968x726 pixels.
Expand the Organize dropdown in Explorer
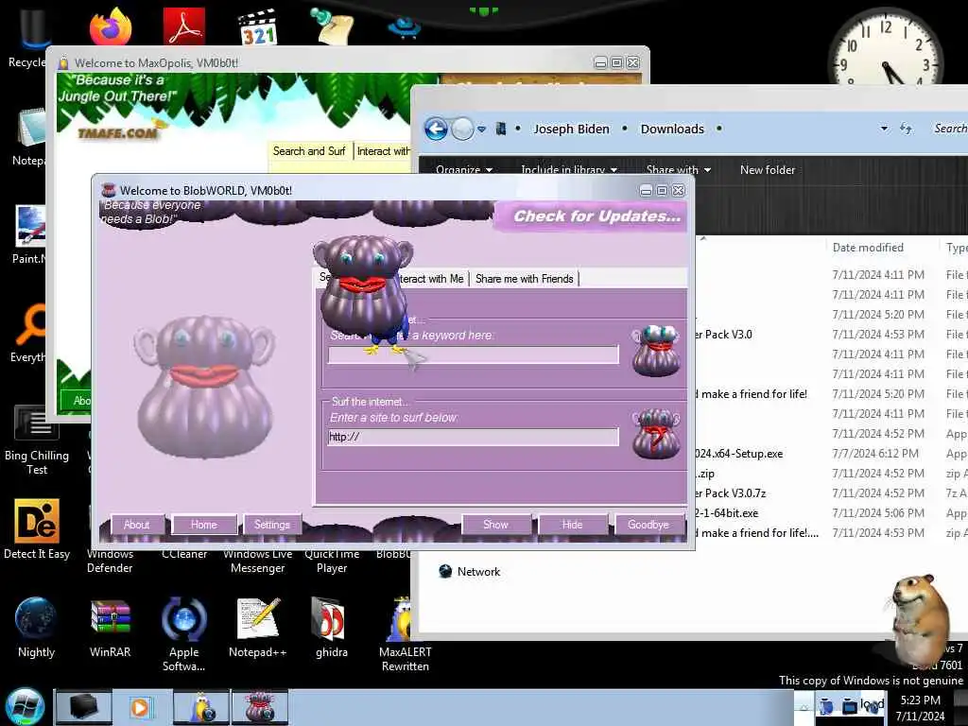pos(463,170)
